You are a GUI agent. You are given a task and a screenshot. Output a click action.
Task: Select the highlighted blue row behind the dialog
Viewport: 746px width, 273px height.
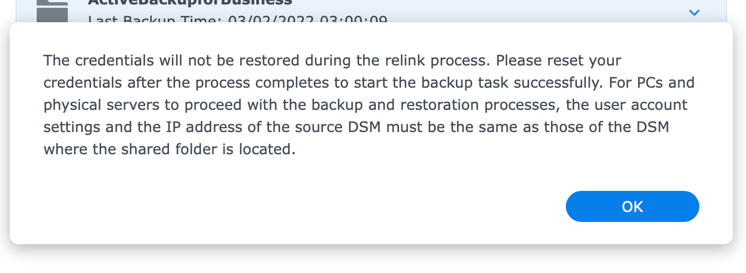pyautogui.click(x=372, y=11)
